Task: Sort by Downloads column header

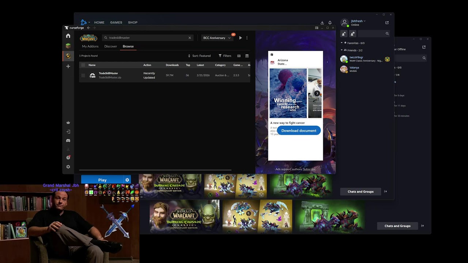Action: [x=172, y=65]
